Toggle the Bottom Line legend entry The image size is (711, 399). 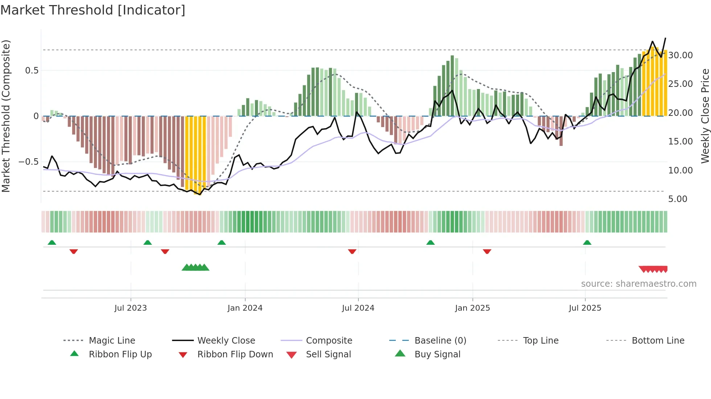[x=658, y=341]
